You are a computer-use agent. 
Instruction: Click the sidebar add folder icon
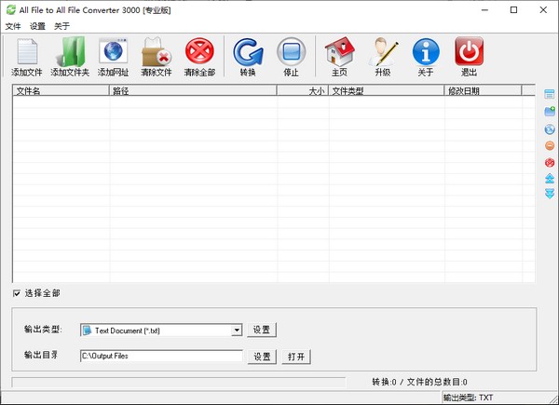[x=550, y=111]
